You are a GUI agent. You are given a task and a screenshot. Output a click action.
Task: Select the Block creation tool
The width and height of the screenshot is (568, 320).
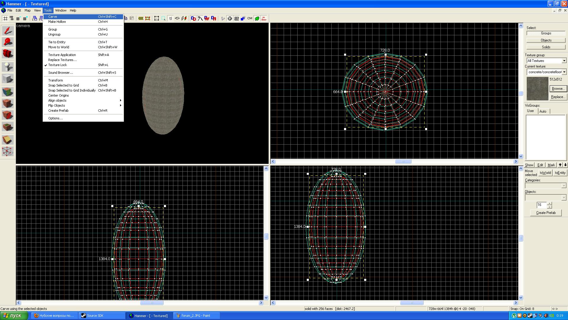8,79
